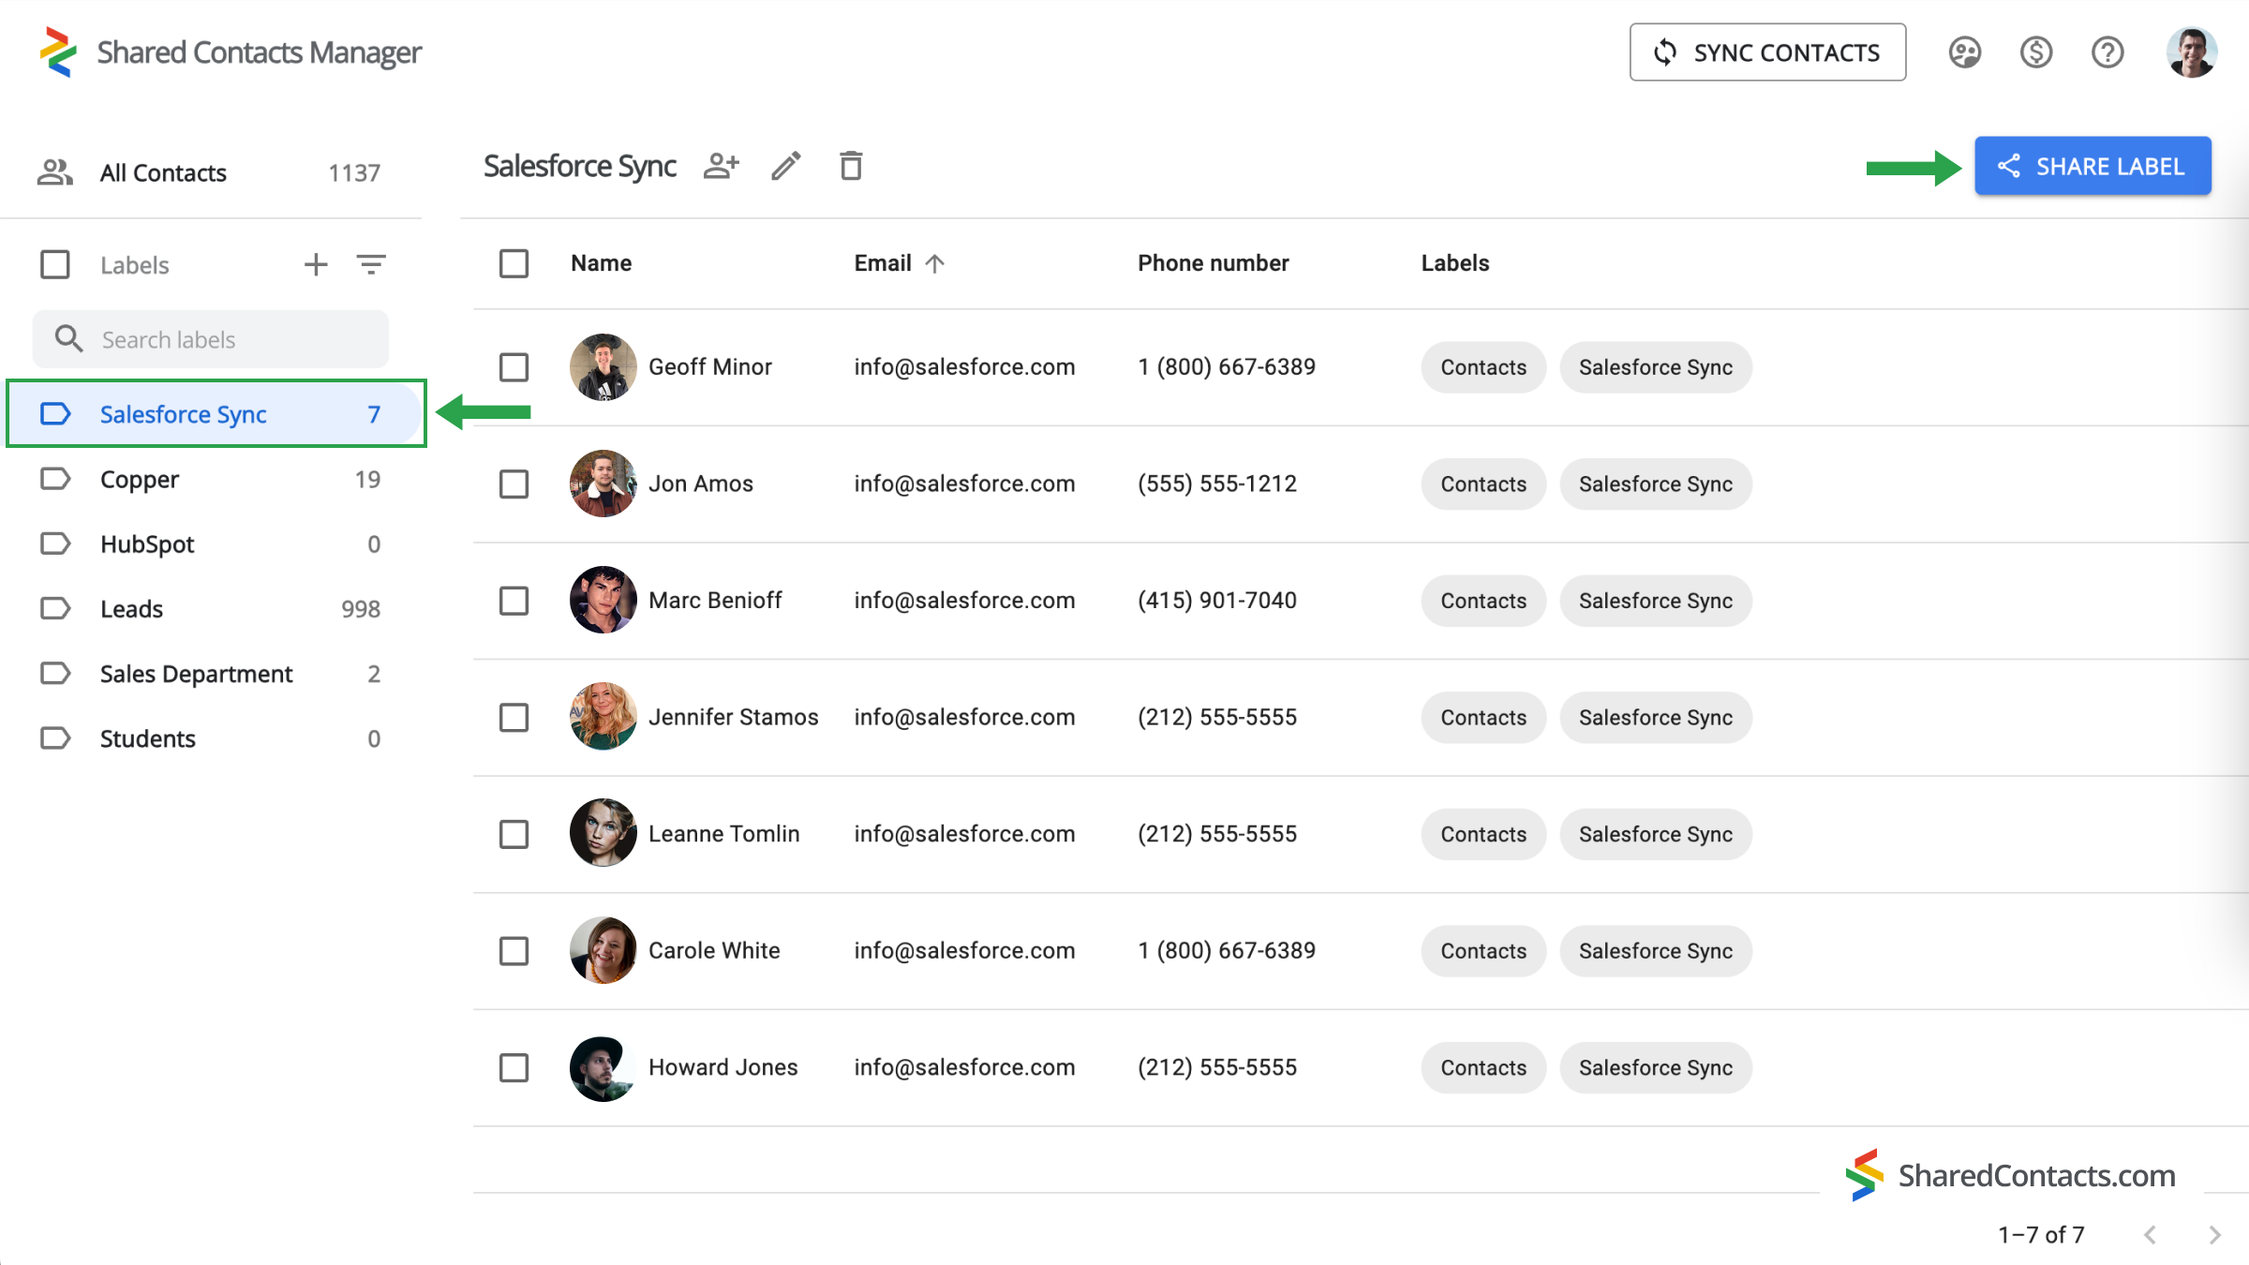Open the help question mark icon

2108,52
